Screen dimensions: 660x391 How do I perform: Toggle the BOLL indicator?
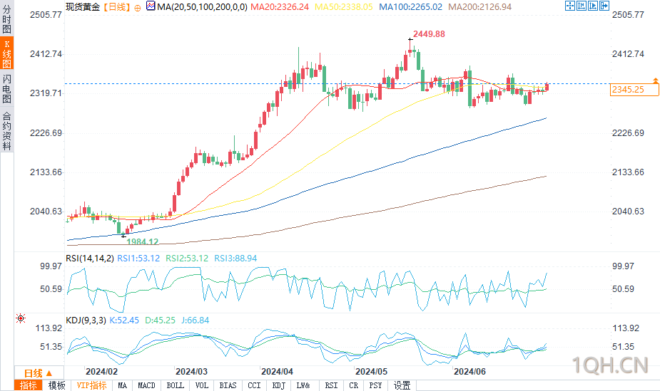pos(175,385)
